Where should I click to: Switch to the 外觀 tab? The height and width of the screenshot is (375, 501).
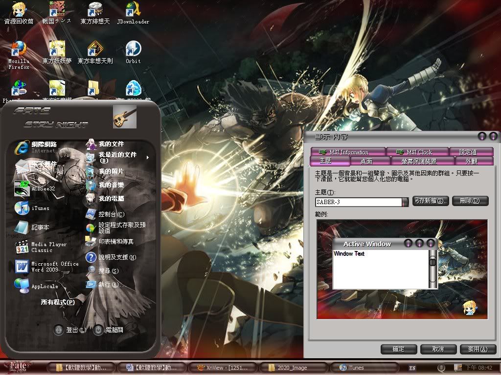(x=474, y=161)
